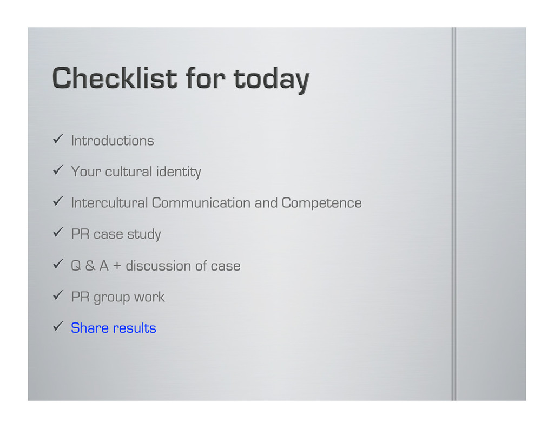Click the word Checklist in the title
The image size is (554, 428).
pyautogui.click(x=115, y=78)
